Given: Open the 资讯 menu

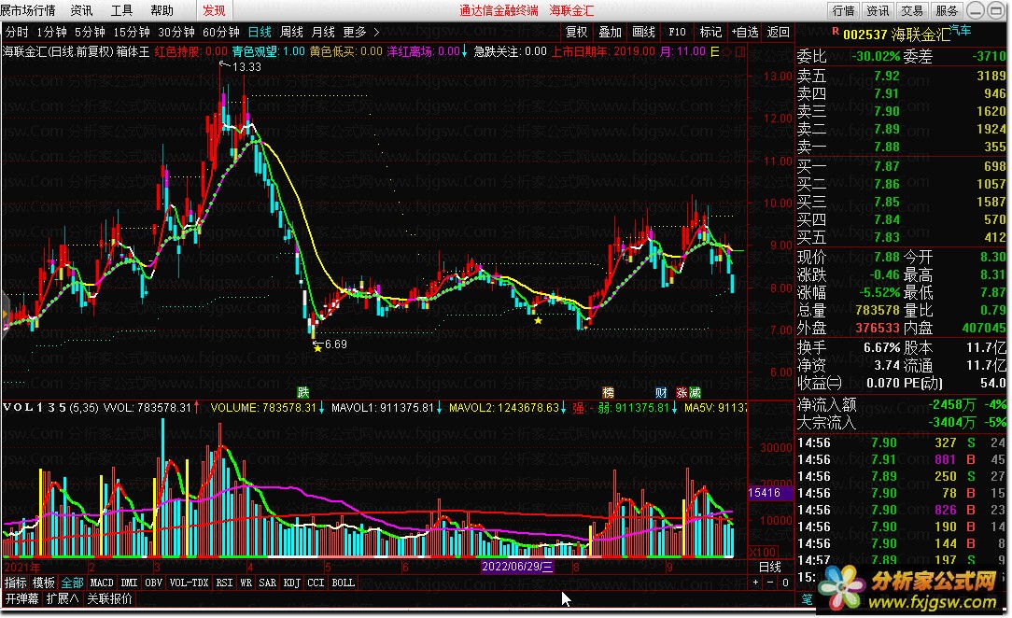Looking at the screenshot, I should click(x=81, y=10).
